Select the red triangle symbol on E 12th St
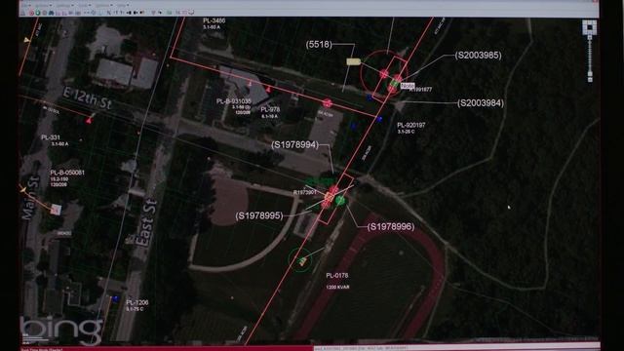The image size is (624, 351). pyautogui.click(x=89, y=120)
